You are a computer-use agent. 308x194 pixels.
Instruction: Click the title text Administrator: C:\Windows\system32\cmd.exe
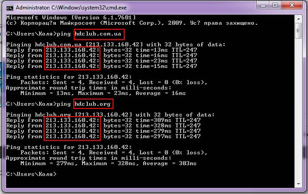71,8
